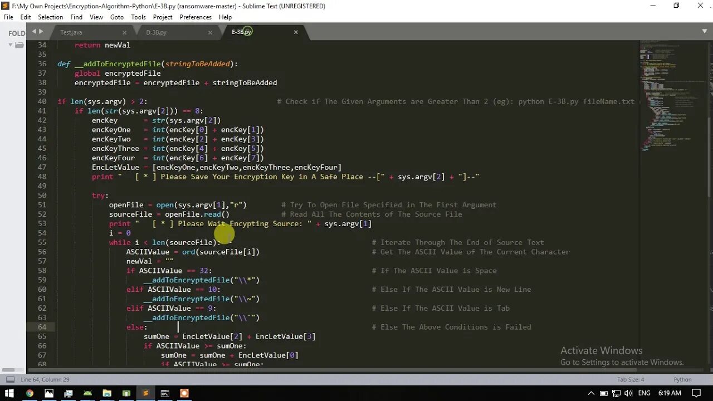Open the View menu
The width and height of the screenshot is (713, 401).
[96, 17]
